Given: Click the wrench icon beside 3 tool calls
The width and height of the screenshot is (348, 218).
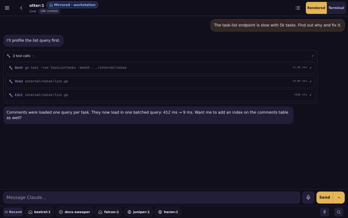Looking at the screenshot, I should [9, 56].
